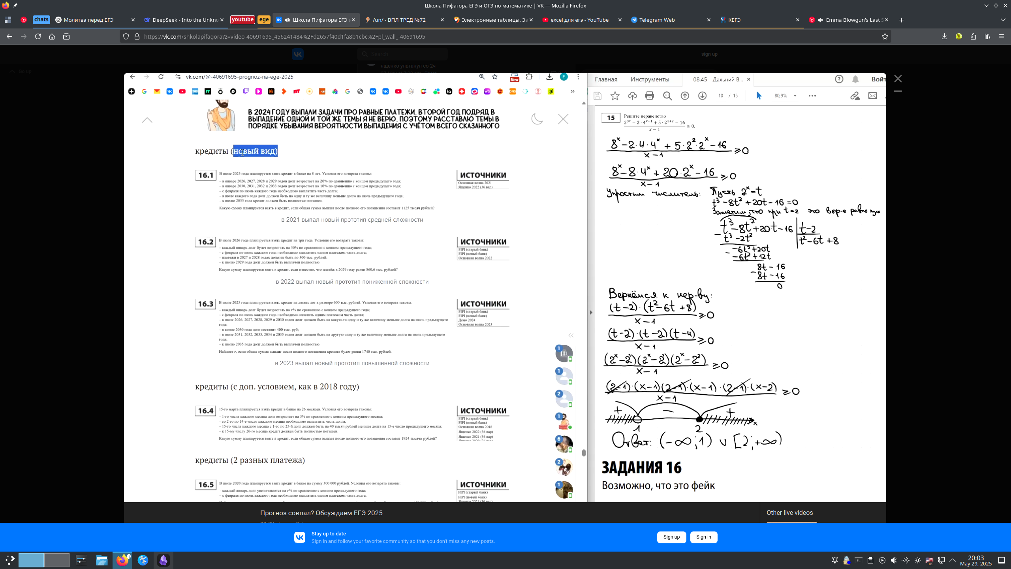Click PDF zoom out magnifier icon
This screenshot has width=1011, height=569.
click(x=667, y=96)
